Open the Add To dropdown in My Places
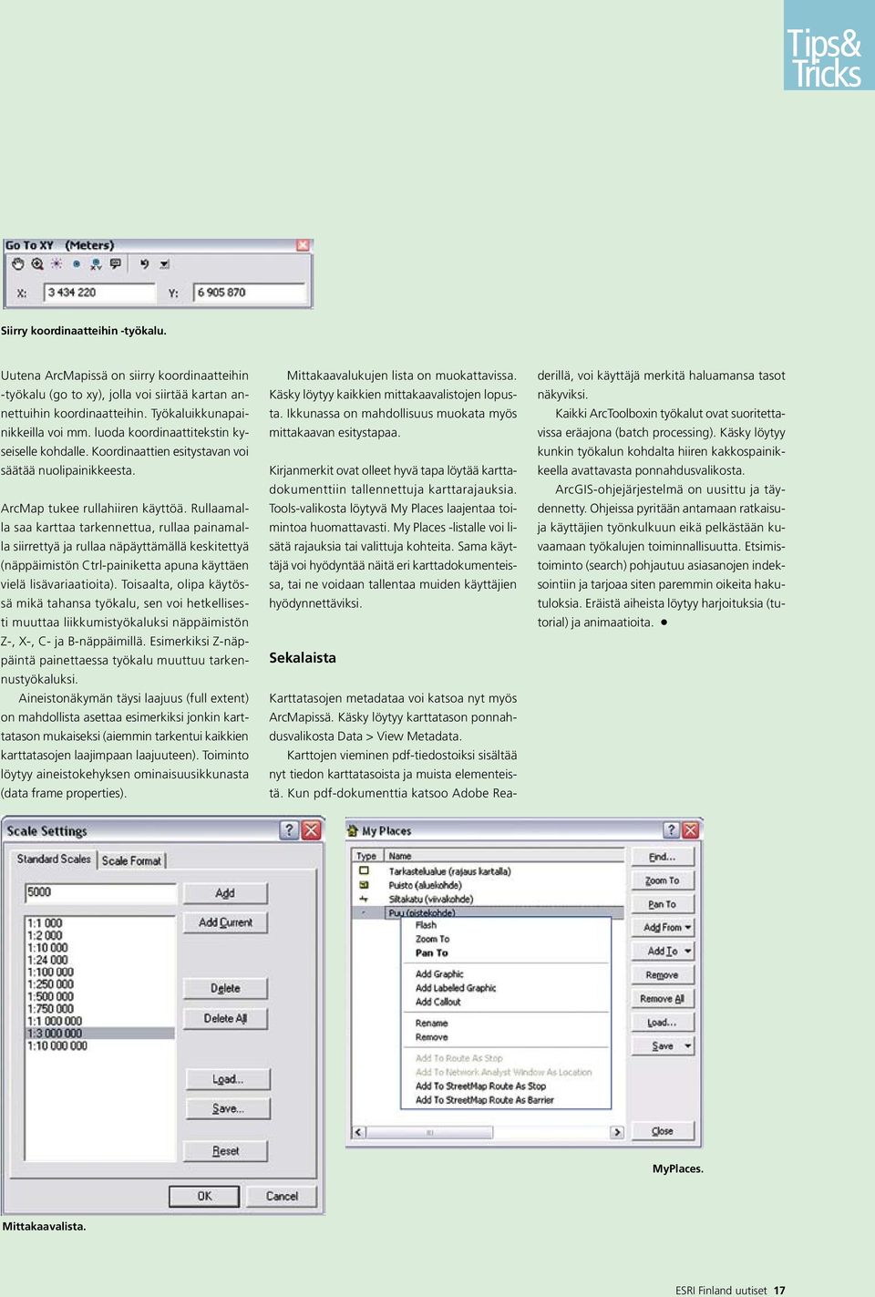This screenshot has height=1297, width=875. 663,952
